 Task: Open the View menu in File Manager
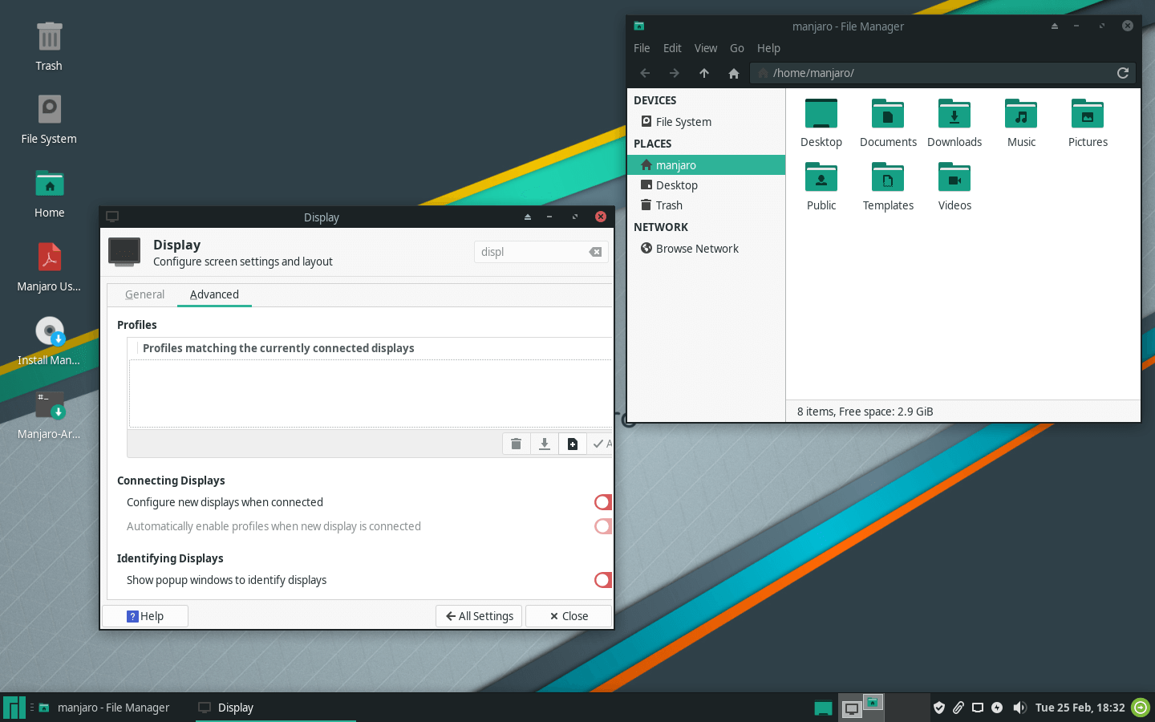pos(705,48)
